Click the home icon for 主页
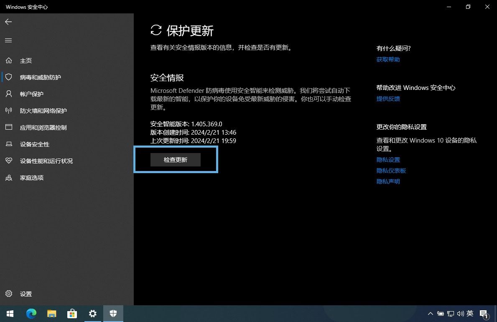The width and height of the screenshot is (497, 322). pos(9,61)
